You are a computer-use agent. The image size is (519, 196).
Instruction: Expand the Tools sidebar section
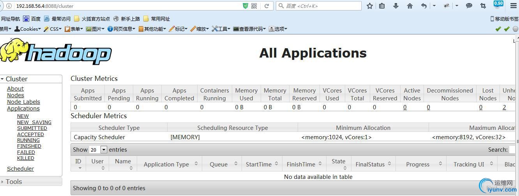click(31, 182)
